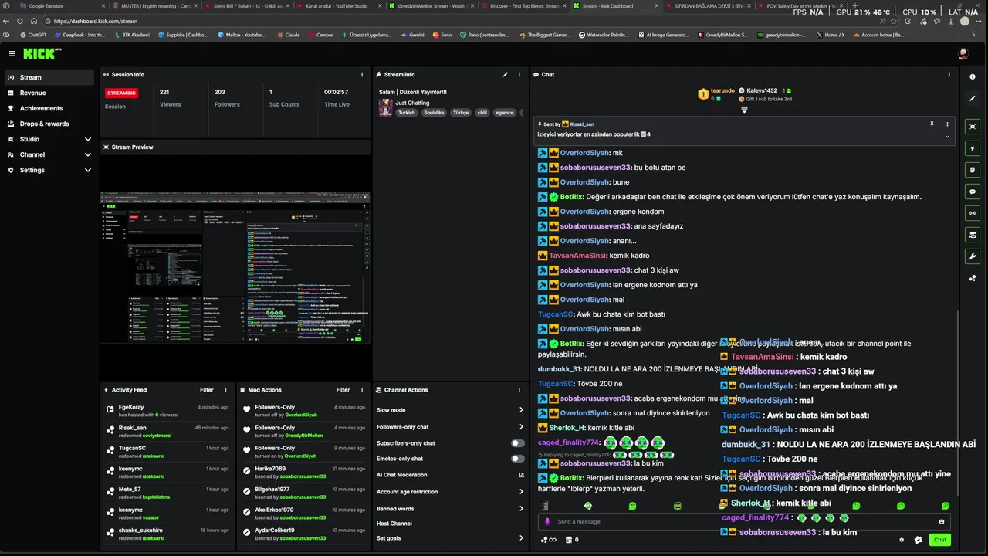Toggle the wrench widget icon in right sidebar
Image resolution: width=988 pixels, height=556 pixels.
[x=973, y=256]
